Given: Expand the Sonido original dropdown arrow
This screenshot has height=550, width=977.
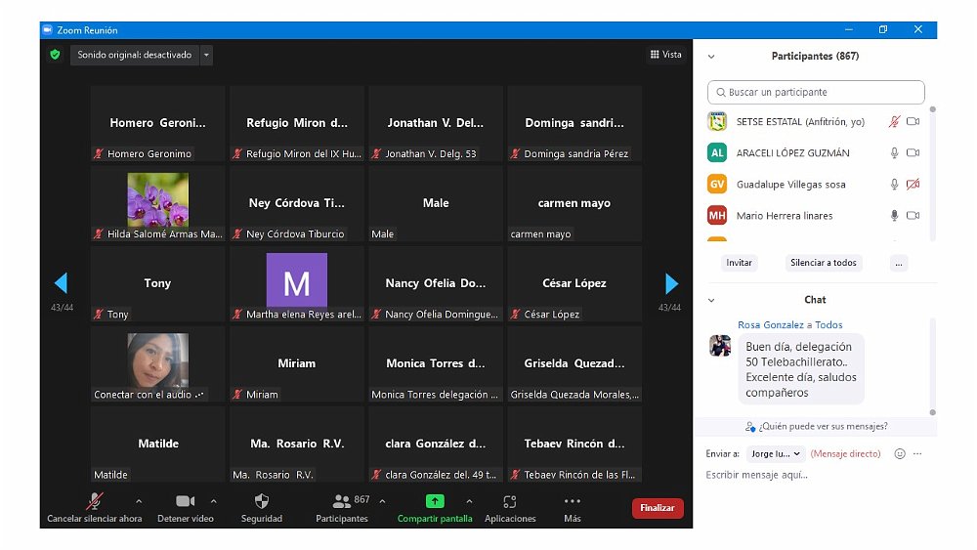Looking at the screenshot, I should pyautogui.click(x=206, y=56).
